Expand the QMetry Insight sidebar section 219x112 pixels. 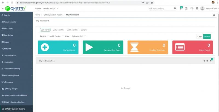point(16,89)
